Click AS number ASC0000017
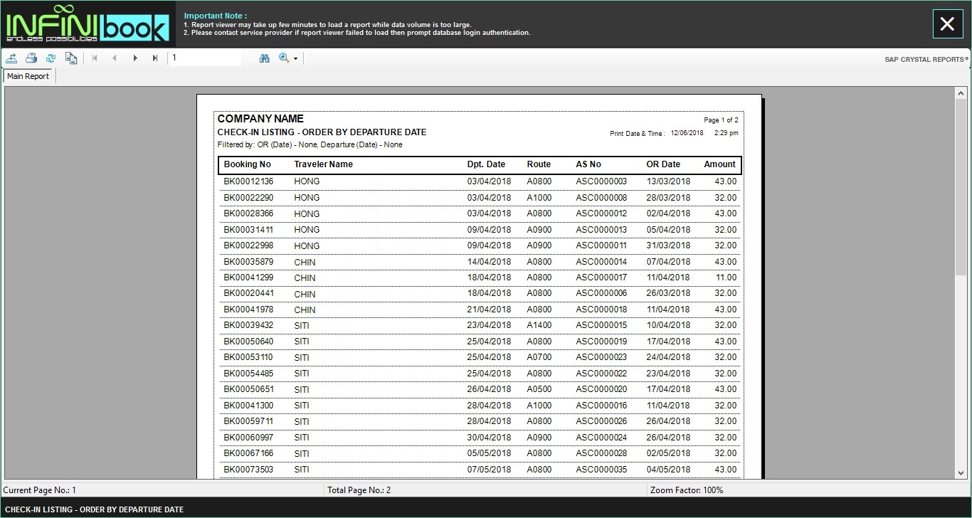The width and height of the screenshot is (972, 518). (601, 277)
